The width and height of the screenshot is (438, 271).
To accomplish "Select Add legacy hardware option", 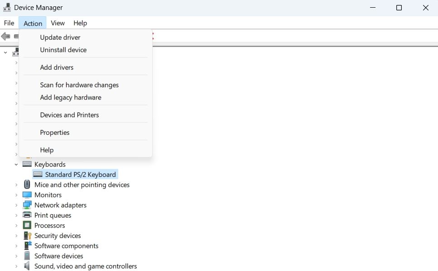I will tap(86, 97).
